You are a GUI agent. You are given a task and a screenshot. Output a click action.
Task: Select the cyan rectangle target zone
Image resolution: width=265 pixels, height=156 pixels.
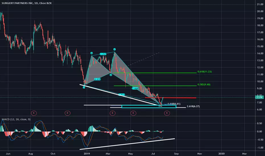pyautogui.click(x=149, y=106)
